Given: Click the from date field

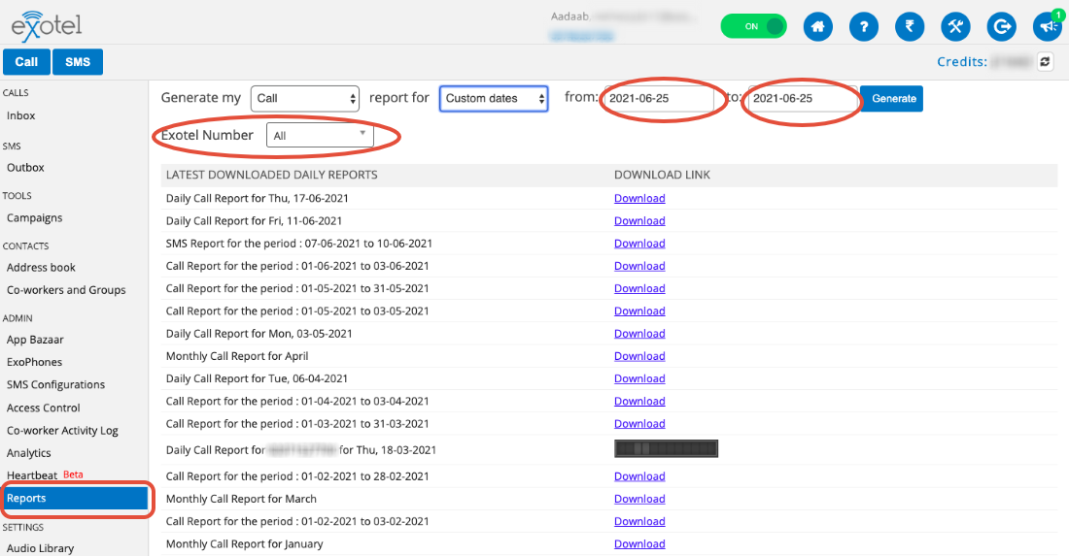Looking at the screenshot, I should (659, 99).
